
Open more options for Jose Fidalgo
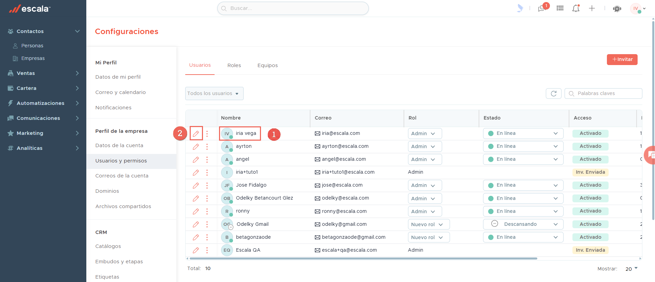[207, 185]
